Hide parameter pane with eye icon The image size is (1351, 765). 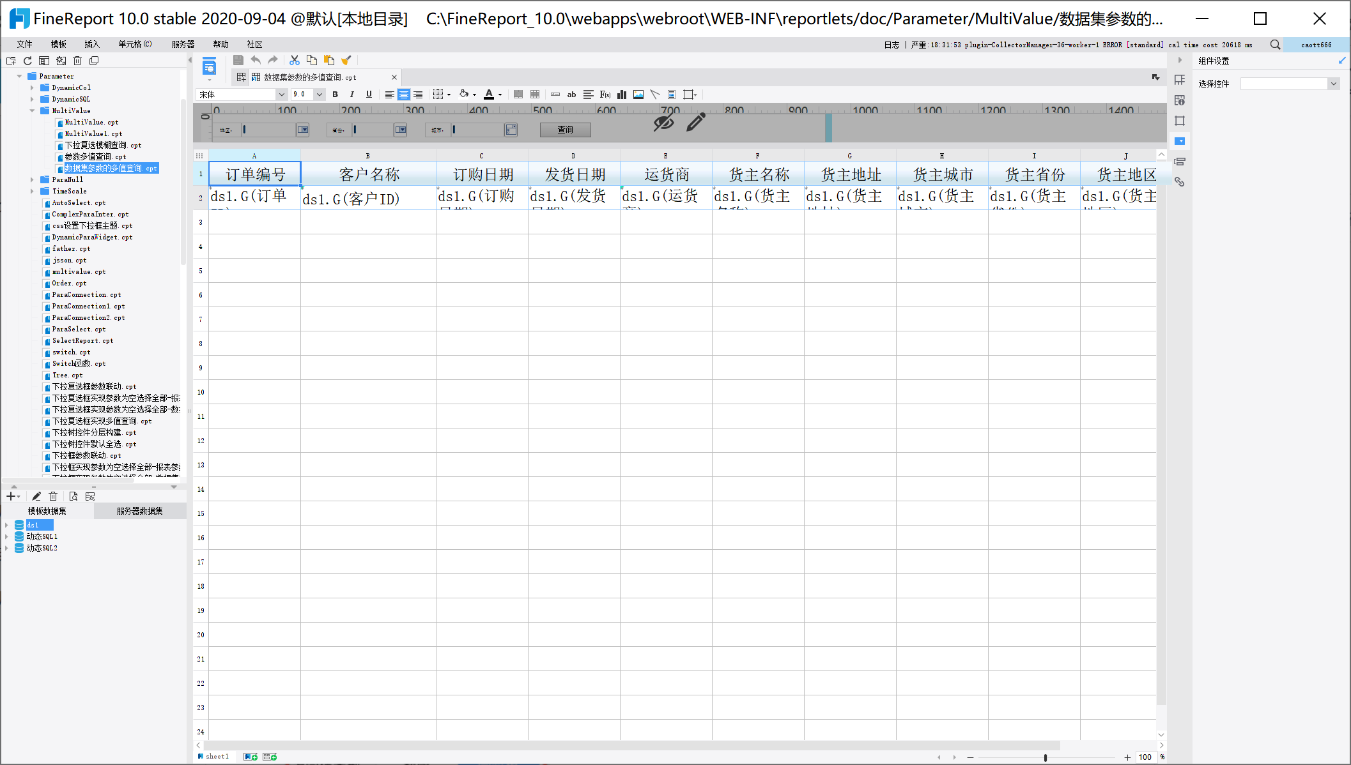coord(663,122)
